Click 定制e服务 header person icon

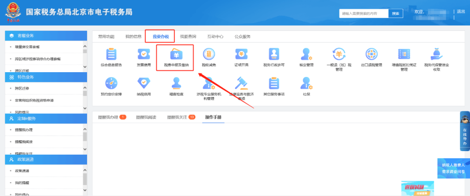tap(12, 119)
